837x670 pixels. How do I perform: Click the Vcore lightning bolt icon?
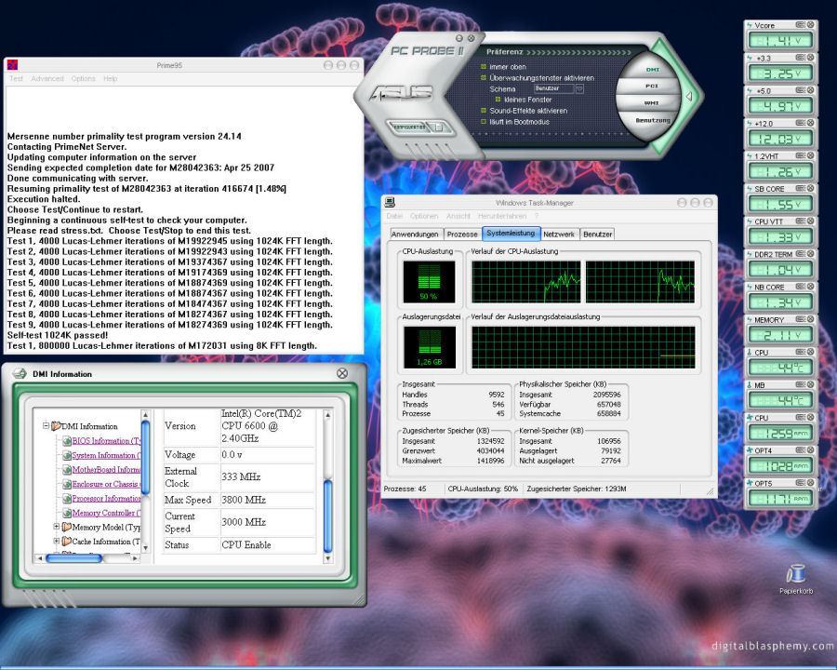(750, 25)
